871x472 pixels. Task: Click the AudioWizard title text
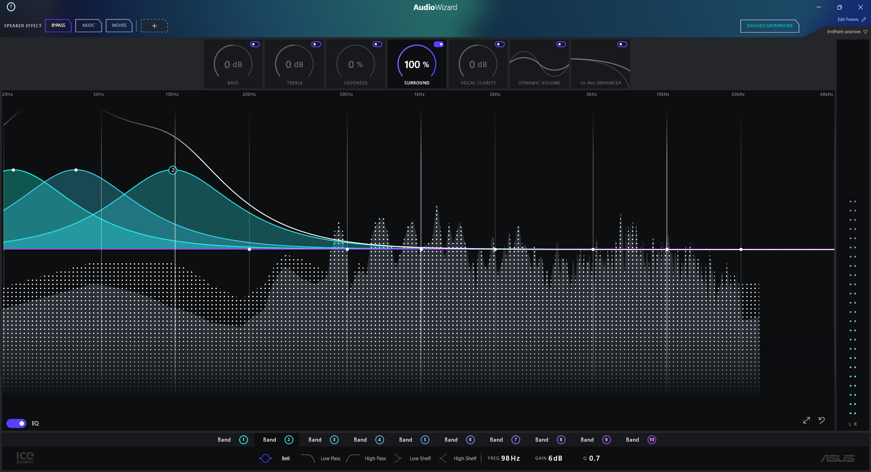[435, 7]
